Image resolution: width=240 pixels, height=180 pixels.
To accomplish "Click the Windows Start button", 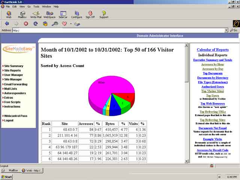I will tap(7, 177).
